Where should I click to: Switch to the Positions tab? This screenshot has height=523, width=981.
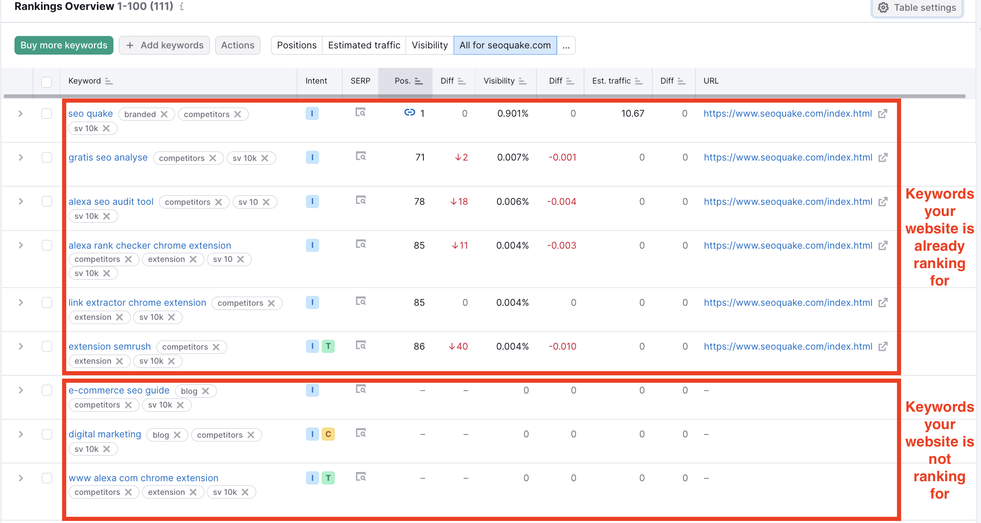pyautogui.click(x=296, y=45)
